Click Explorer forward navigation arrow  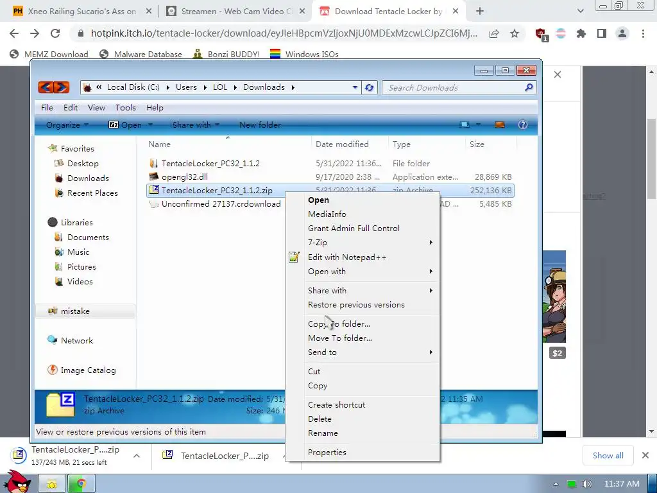(x=61, y=87)
